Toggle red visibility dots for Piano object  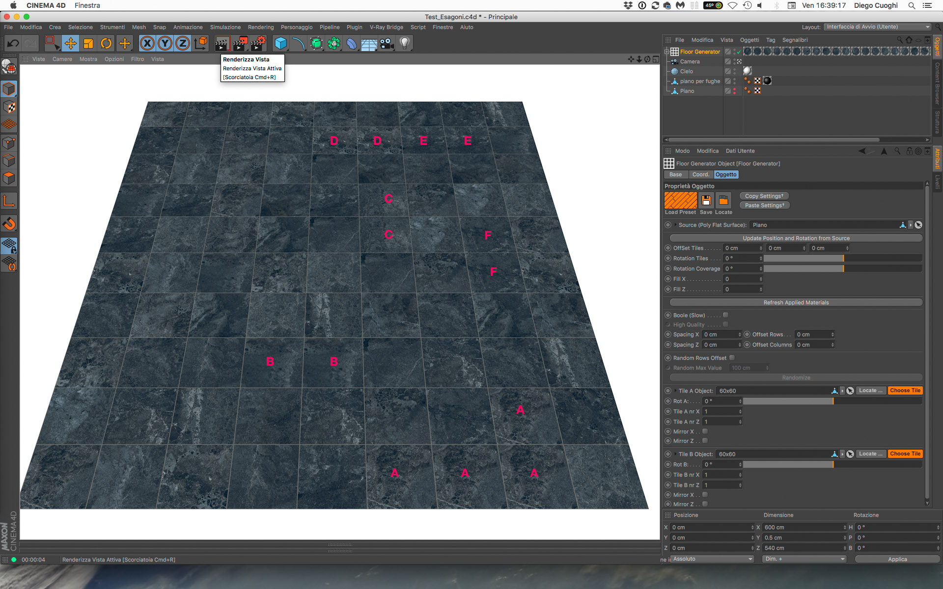[735, 91]
